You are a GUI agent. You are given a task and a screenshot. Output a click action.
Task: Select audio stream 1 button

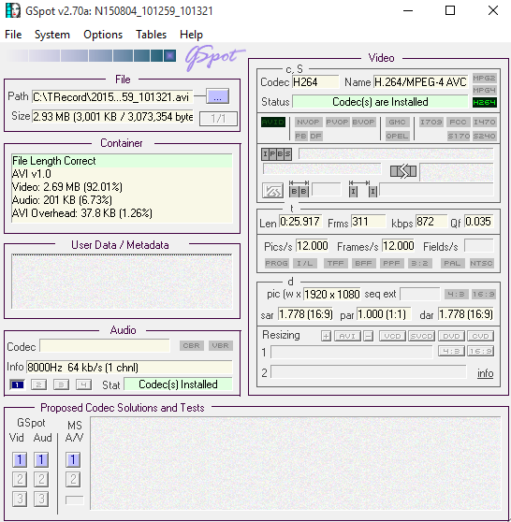18,384
